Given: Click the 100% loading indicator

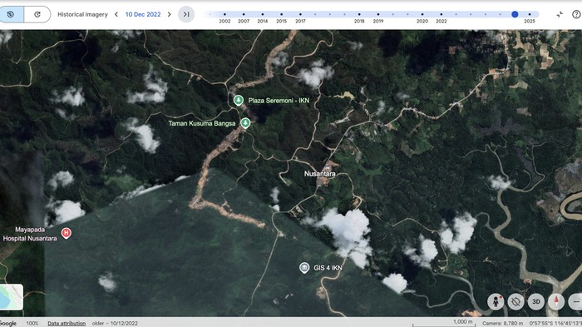Looking at the screenshot, I should [32, 324].
